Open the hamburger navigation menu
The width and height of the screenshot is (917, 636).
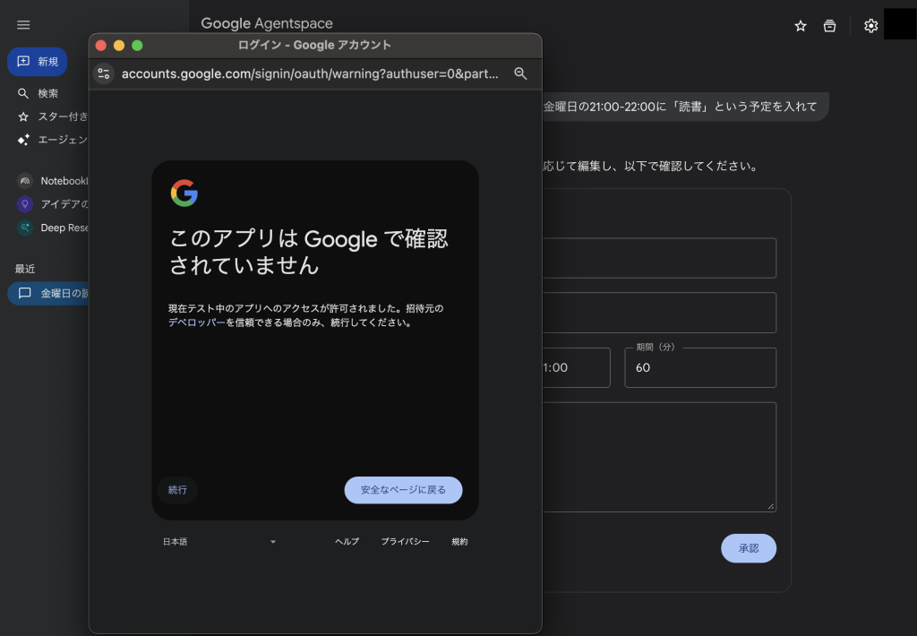(x=23, y=25)
